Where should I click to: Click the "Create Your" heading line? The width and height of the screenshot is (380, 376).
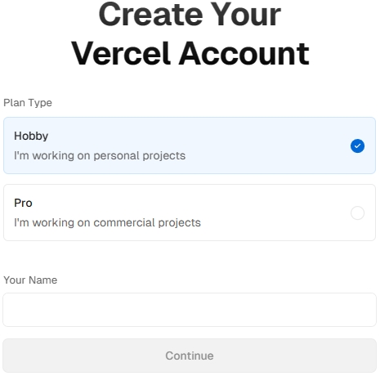[190, 14]
